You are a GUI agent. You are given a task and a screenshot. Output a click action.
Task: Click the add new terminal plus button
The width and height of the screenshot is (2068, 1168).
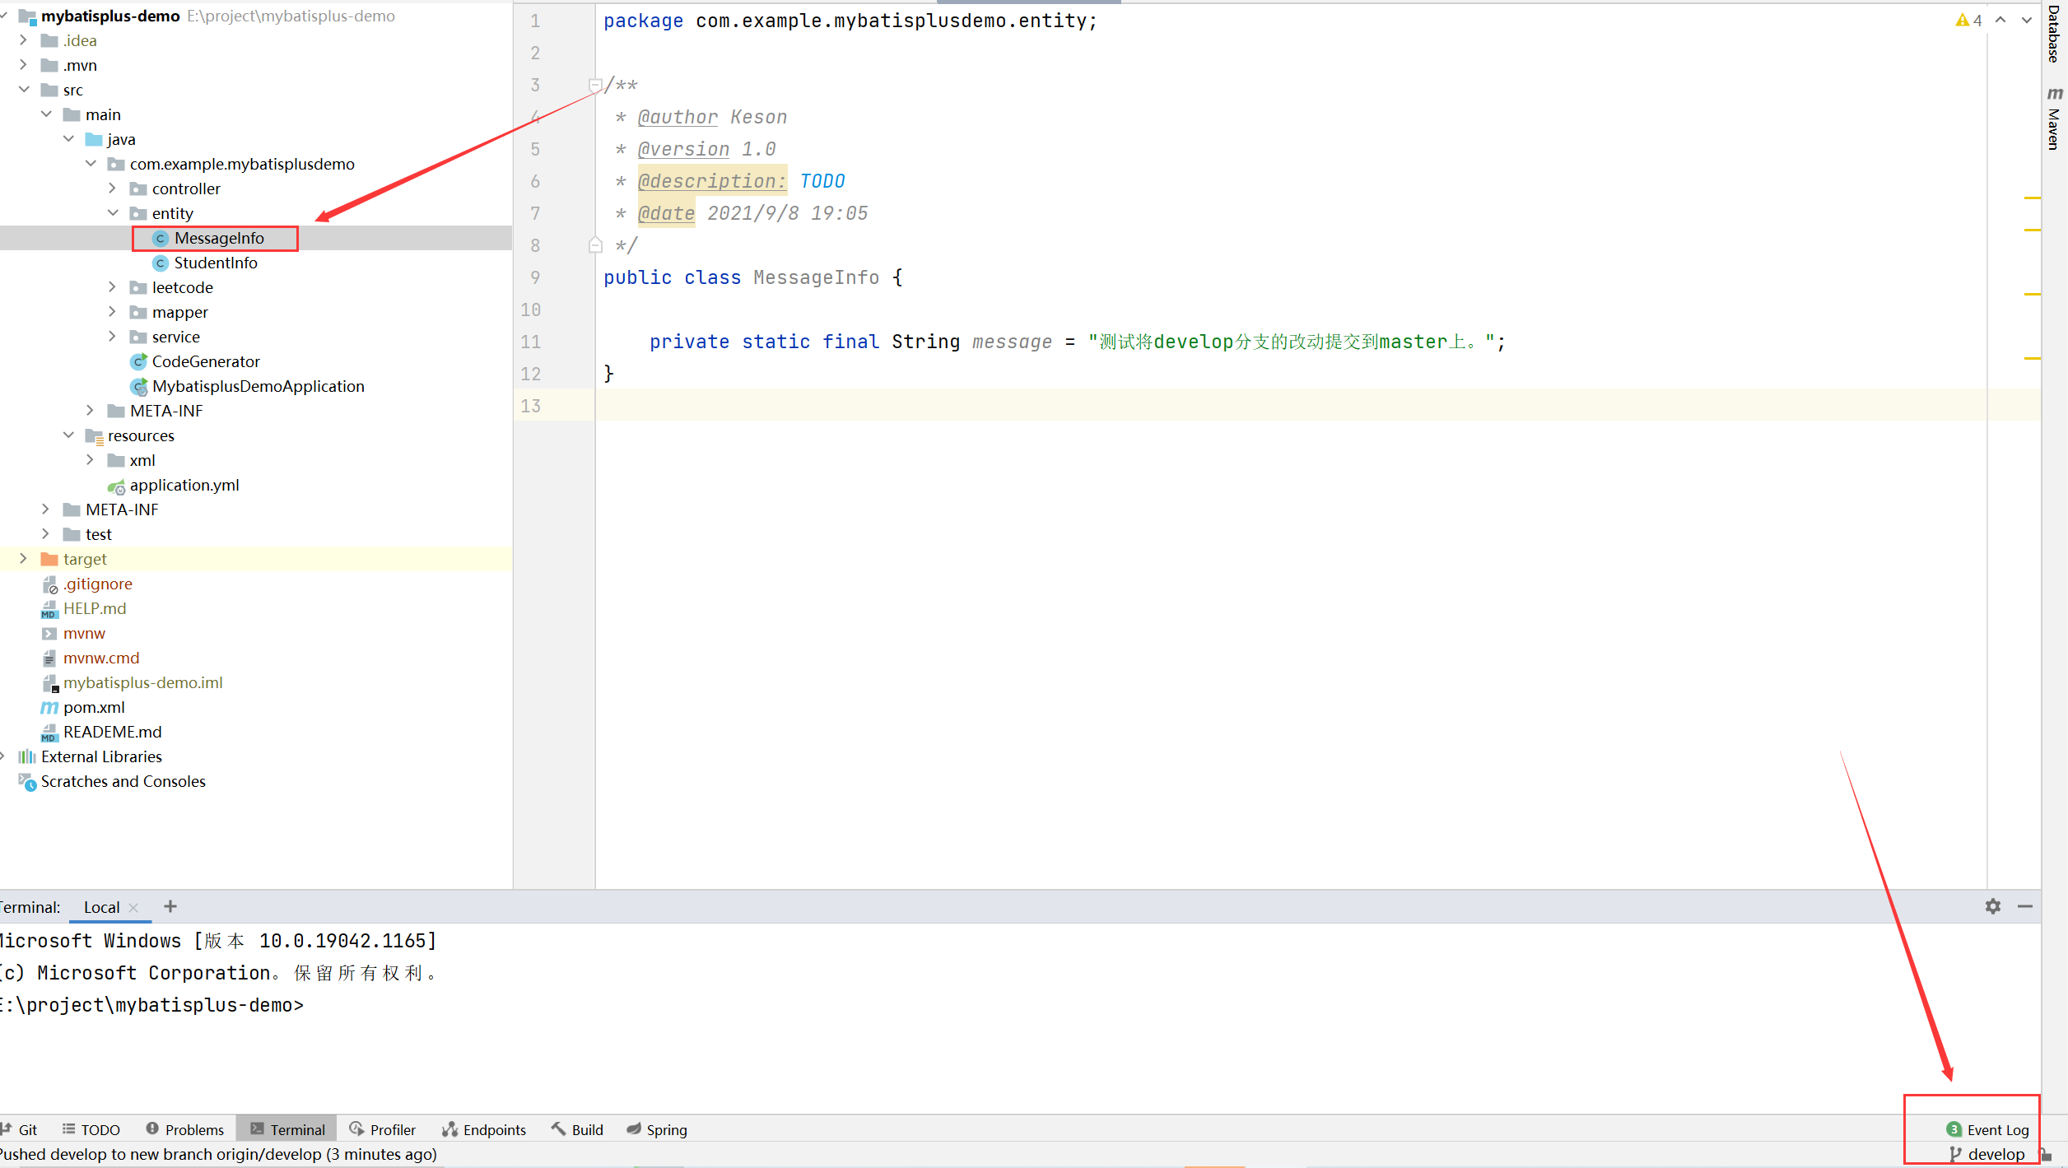170,906
